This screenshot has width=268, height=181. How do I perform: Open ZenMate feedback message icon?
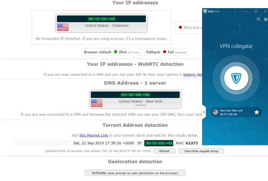(259, 19)
